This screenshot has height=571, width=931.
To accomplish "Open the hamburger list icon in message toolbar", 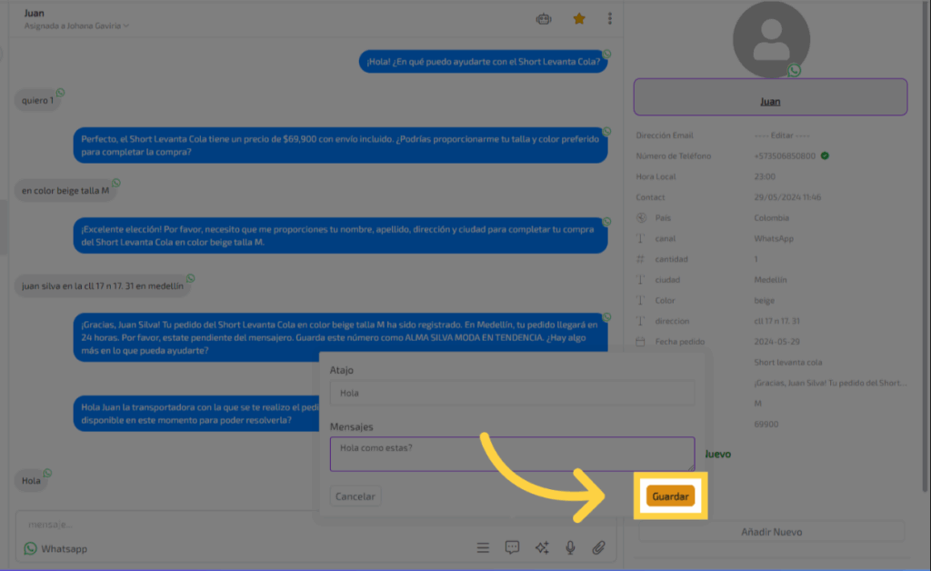I will (x=484, y=547).
